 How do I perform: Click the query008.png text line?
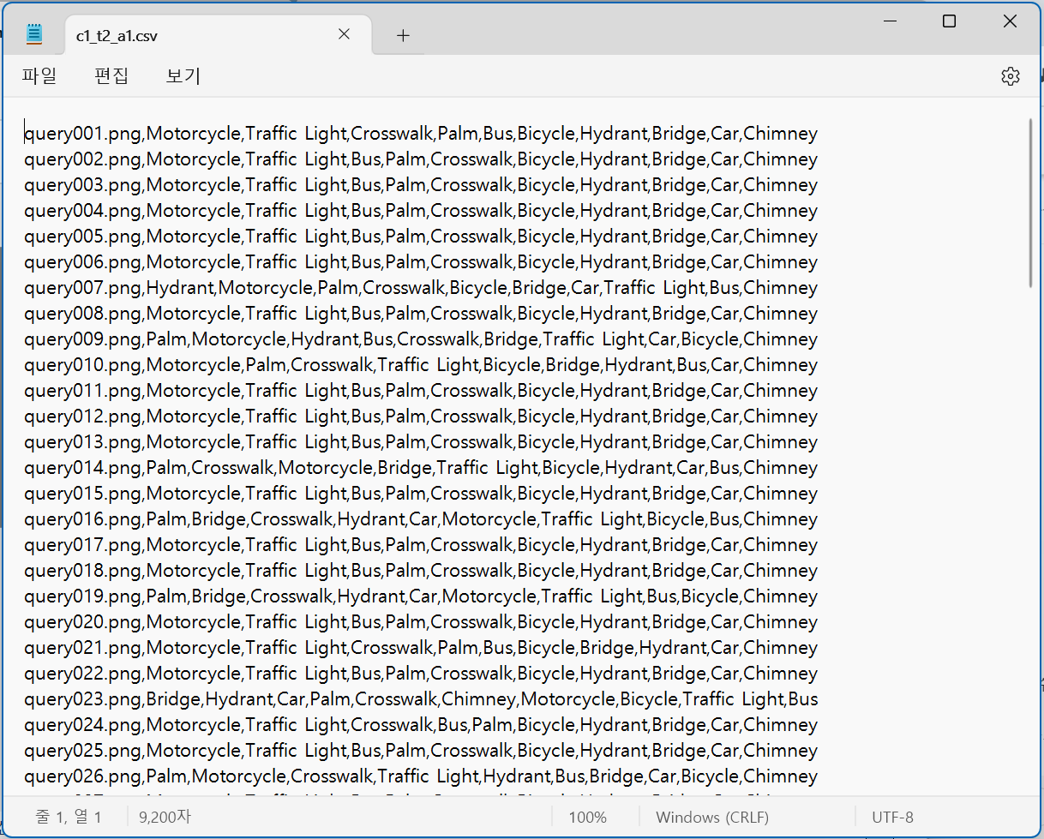pyautogui.click(x=421, y=314)
